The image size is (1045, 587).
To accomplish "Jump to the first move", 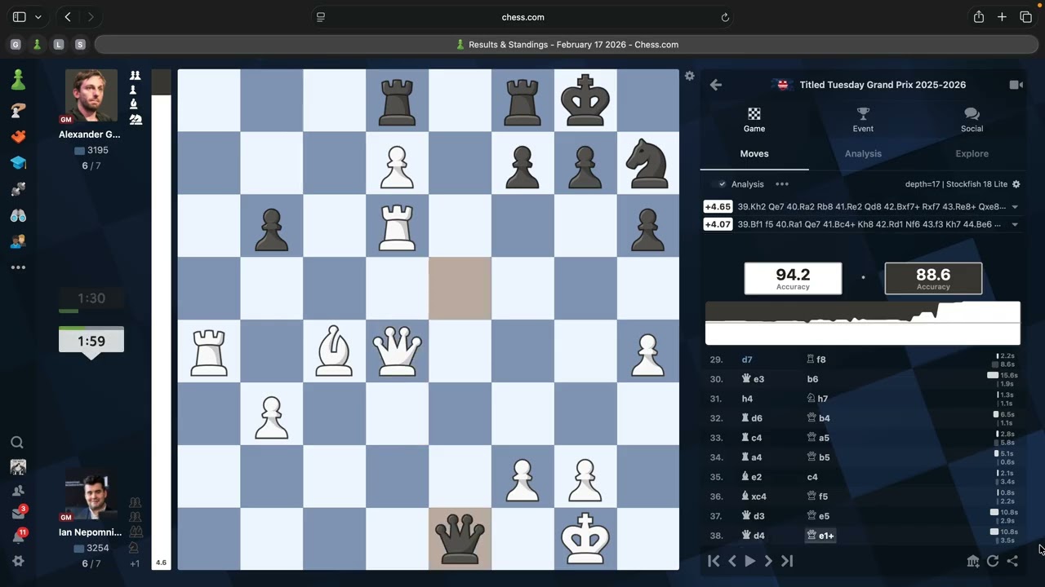I will [x=714, y=561].
